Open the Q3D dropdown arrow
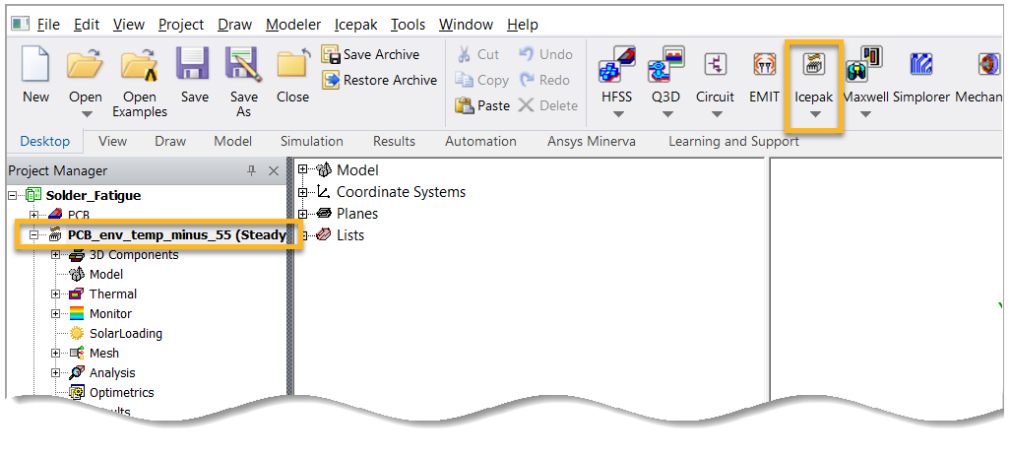This screenshot has width=1011, height=457. tap(668, 115)
